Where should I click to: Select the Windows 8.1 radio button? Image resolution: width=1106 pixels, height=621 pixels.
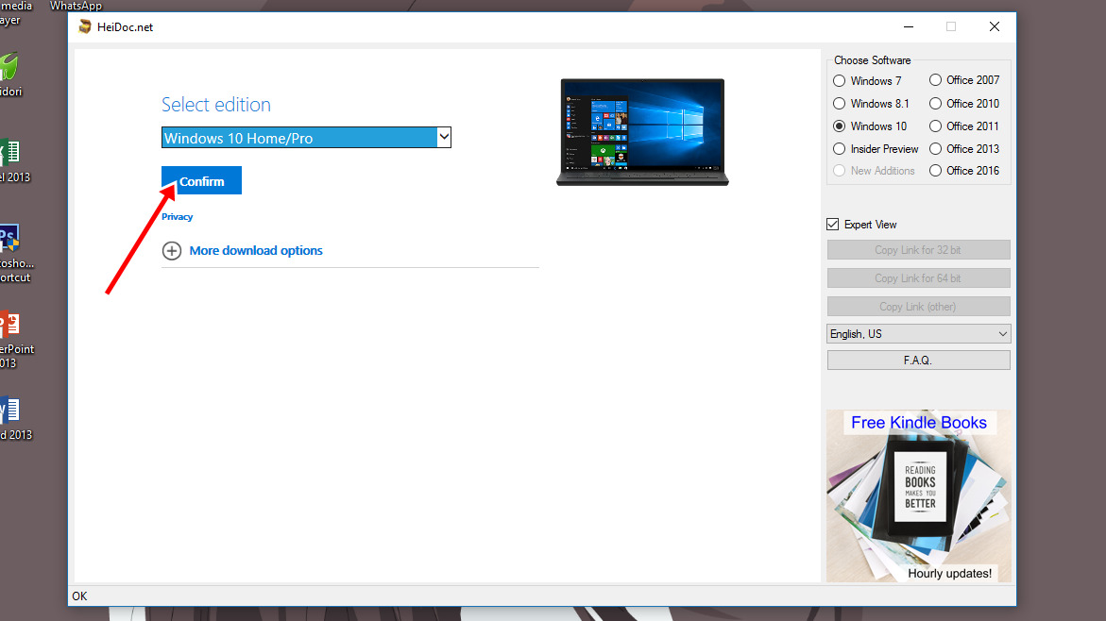pos(840,104)
